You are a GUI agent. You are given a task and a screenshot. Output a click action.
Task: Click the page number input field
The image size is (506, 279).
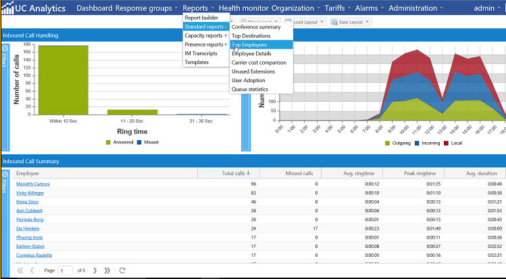point(65,270)
